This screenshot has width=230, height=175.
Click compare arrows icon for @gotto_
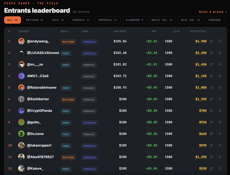(x=211, y=122)
